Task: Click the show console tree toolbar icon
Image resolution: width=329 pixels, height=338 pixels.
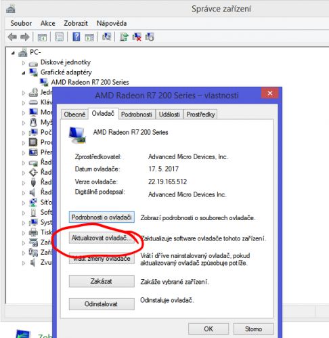Action: [42, 37]
